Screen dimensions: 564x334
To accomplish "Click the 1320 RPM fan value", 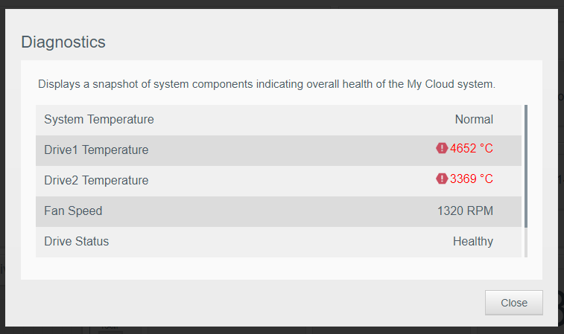I will click(x=465, y=211).
